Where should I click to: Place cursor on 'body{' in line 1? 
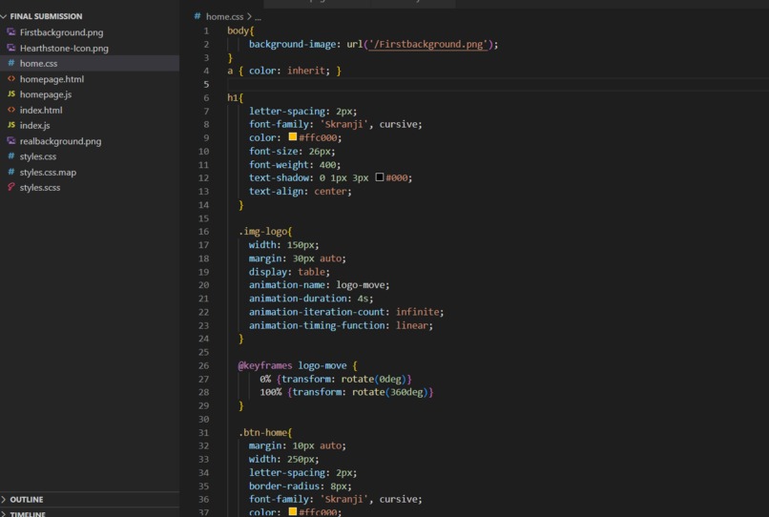point(240,31)
